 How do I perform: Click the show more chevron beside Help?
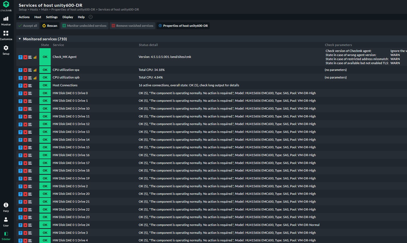(91, 17)
